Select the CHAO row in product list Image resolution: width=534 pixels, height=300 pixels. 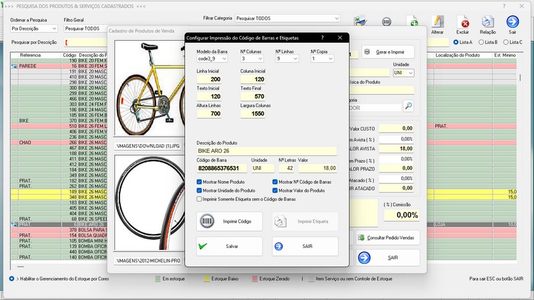pyautogui.click(x=59, y=143)
